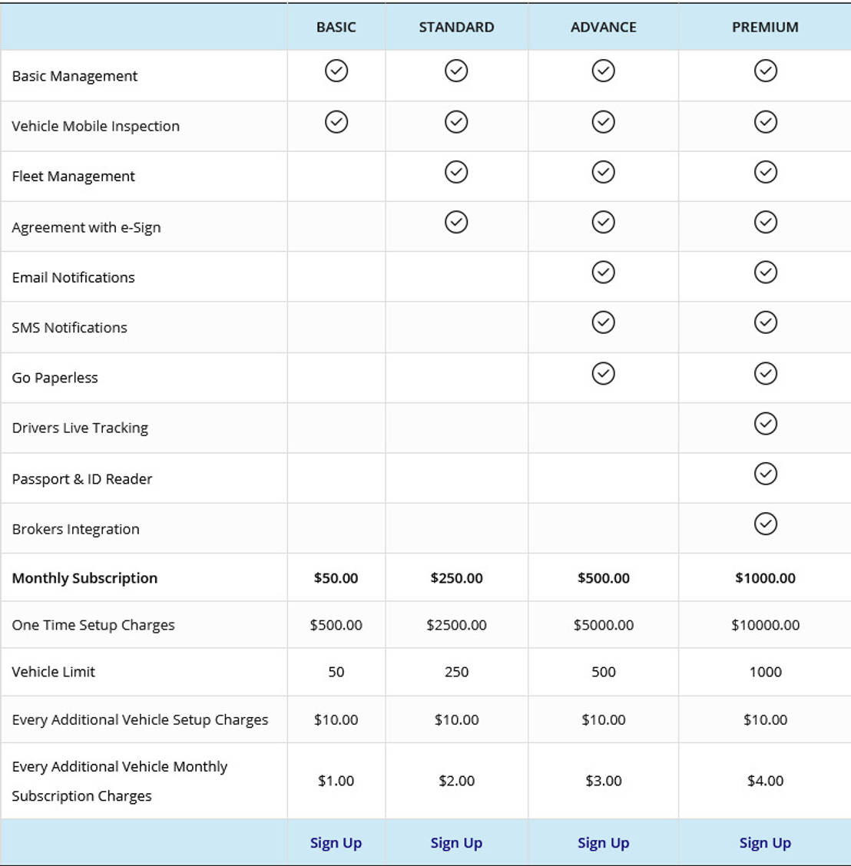Click the Fleet Management row label
This screenshot has width=851, height=866.
coord(74,176)
